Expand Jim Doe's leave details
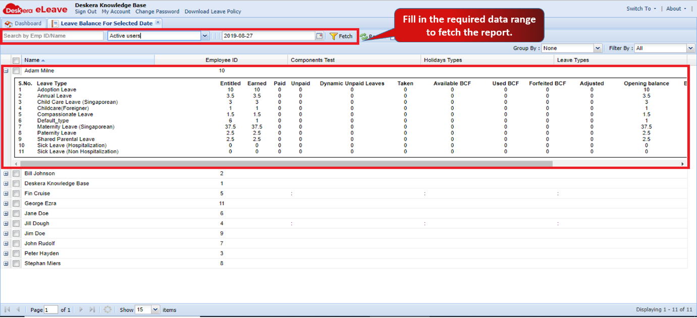This screenshot has height=318, width=697. click(x=6, y=234)
